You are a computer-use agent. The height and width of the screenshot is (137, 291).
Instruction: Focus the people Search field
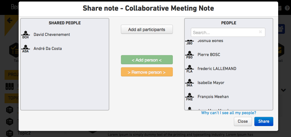(228, 32)
